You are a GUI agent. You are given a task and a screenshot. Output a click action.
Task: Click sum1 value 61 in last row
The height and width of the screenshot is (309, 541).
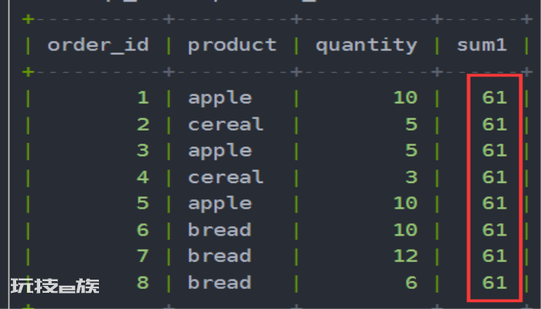click(x=495, y=283)
